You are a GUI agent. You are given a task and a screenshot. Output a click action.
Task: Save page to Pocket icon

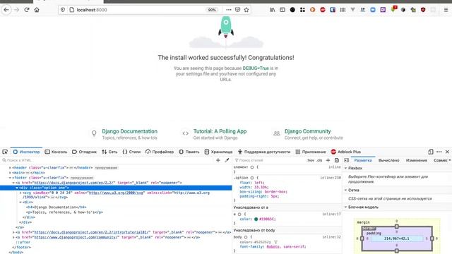pyautogui.click(x=237, y=10)
